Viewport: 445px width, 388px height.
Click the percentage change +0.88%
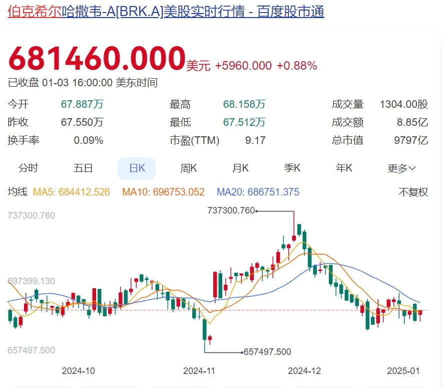[297, 66]
